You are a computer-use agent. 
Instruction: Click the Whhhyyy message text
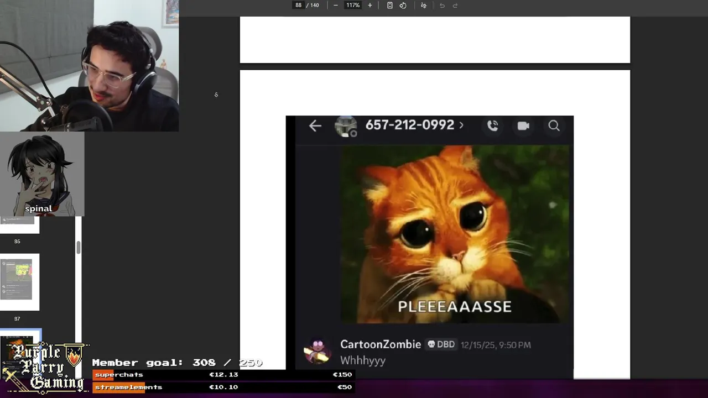coord(363,360)
